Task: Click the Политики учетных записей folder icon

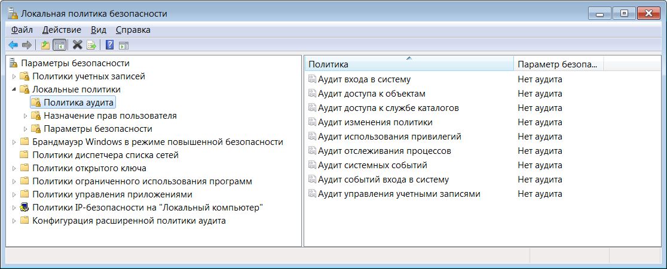Action: pyautogui.click(x=25, y=76)
